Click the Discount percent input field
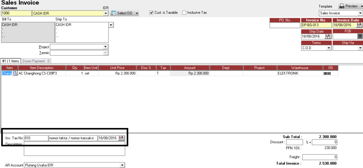The height and width of the screenshot is (168, 363). pyautogui.click(x=295, y=142)
